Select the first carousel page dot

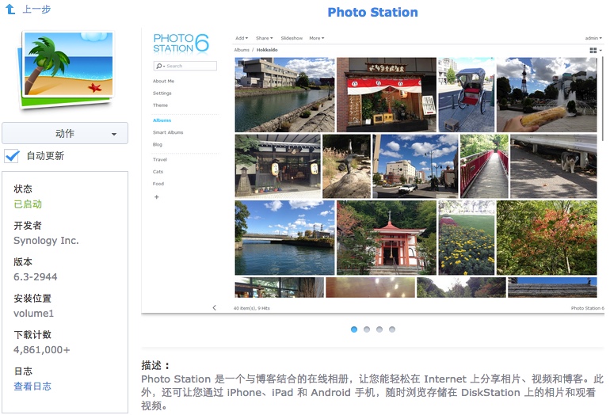pos(354,329)
